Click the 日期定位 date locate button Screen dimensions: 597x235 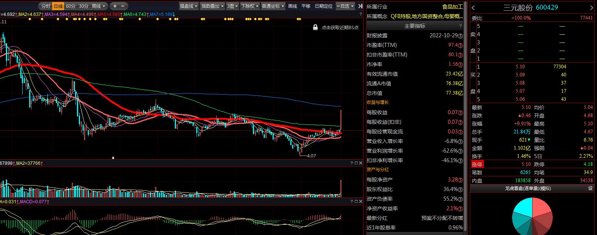pyautogui.click(x=324, y=6)
